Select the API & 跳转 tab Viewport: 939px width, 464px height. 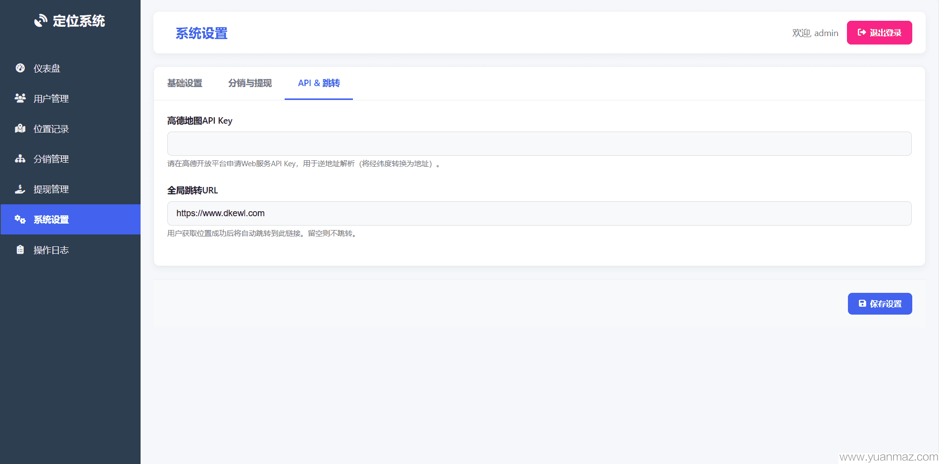[x=319, y=83]
